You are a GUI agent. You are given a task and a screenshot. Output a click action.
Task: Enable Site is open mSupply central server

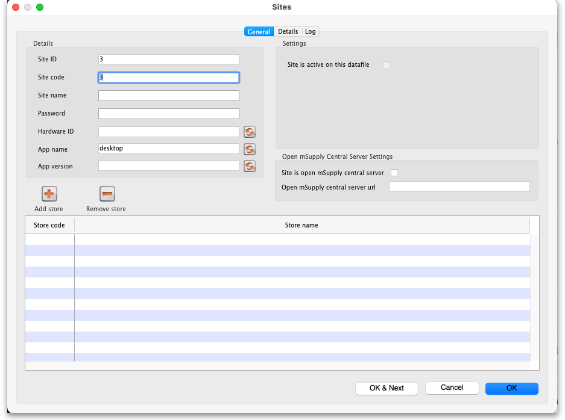[x=394, y=173]
